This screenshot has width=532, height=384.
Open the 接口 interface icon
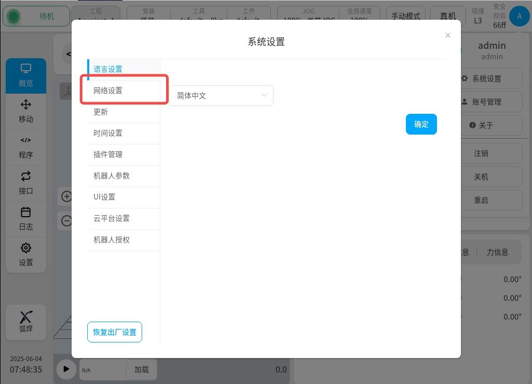26,177
